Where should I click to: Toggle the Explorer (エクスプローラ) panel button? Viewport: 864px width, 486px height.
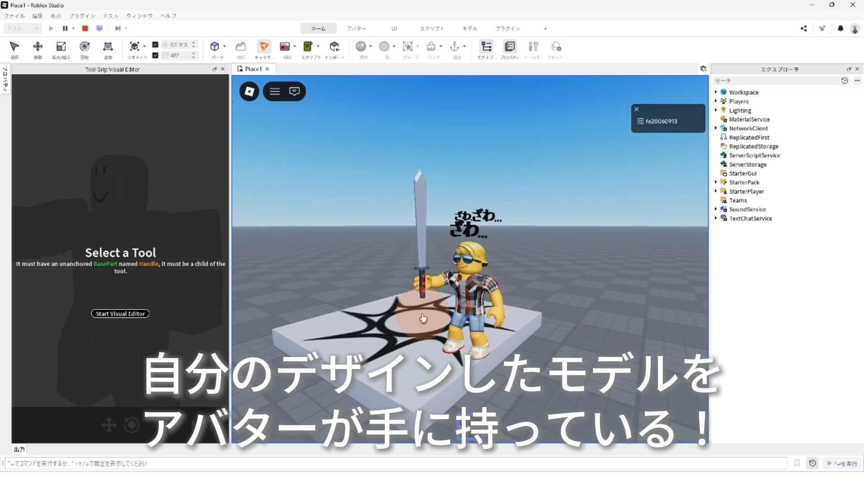click(486, 47)
